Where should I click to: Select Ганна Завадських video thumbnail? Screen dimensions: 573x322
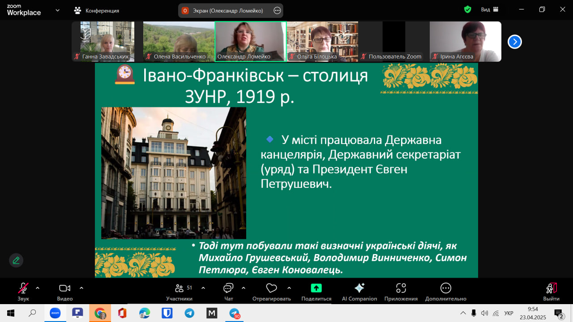point(107,42)
